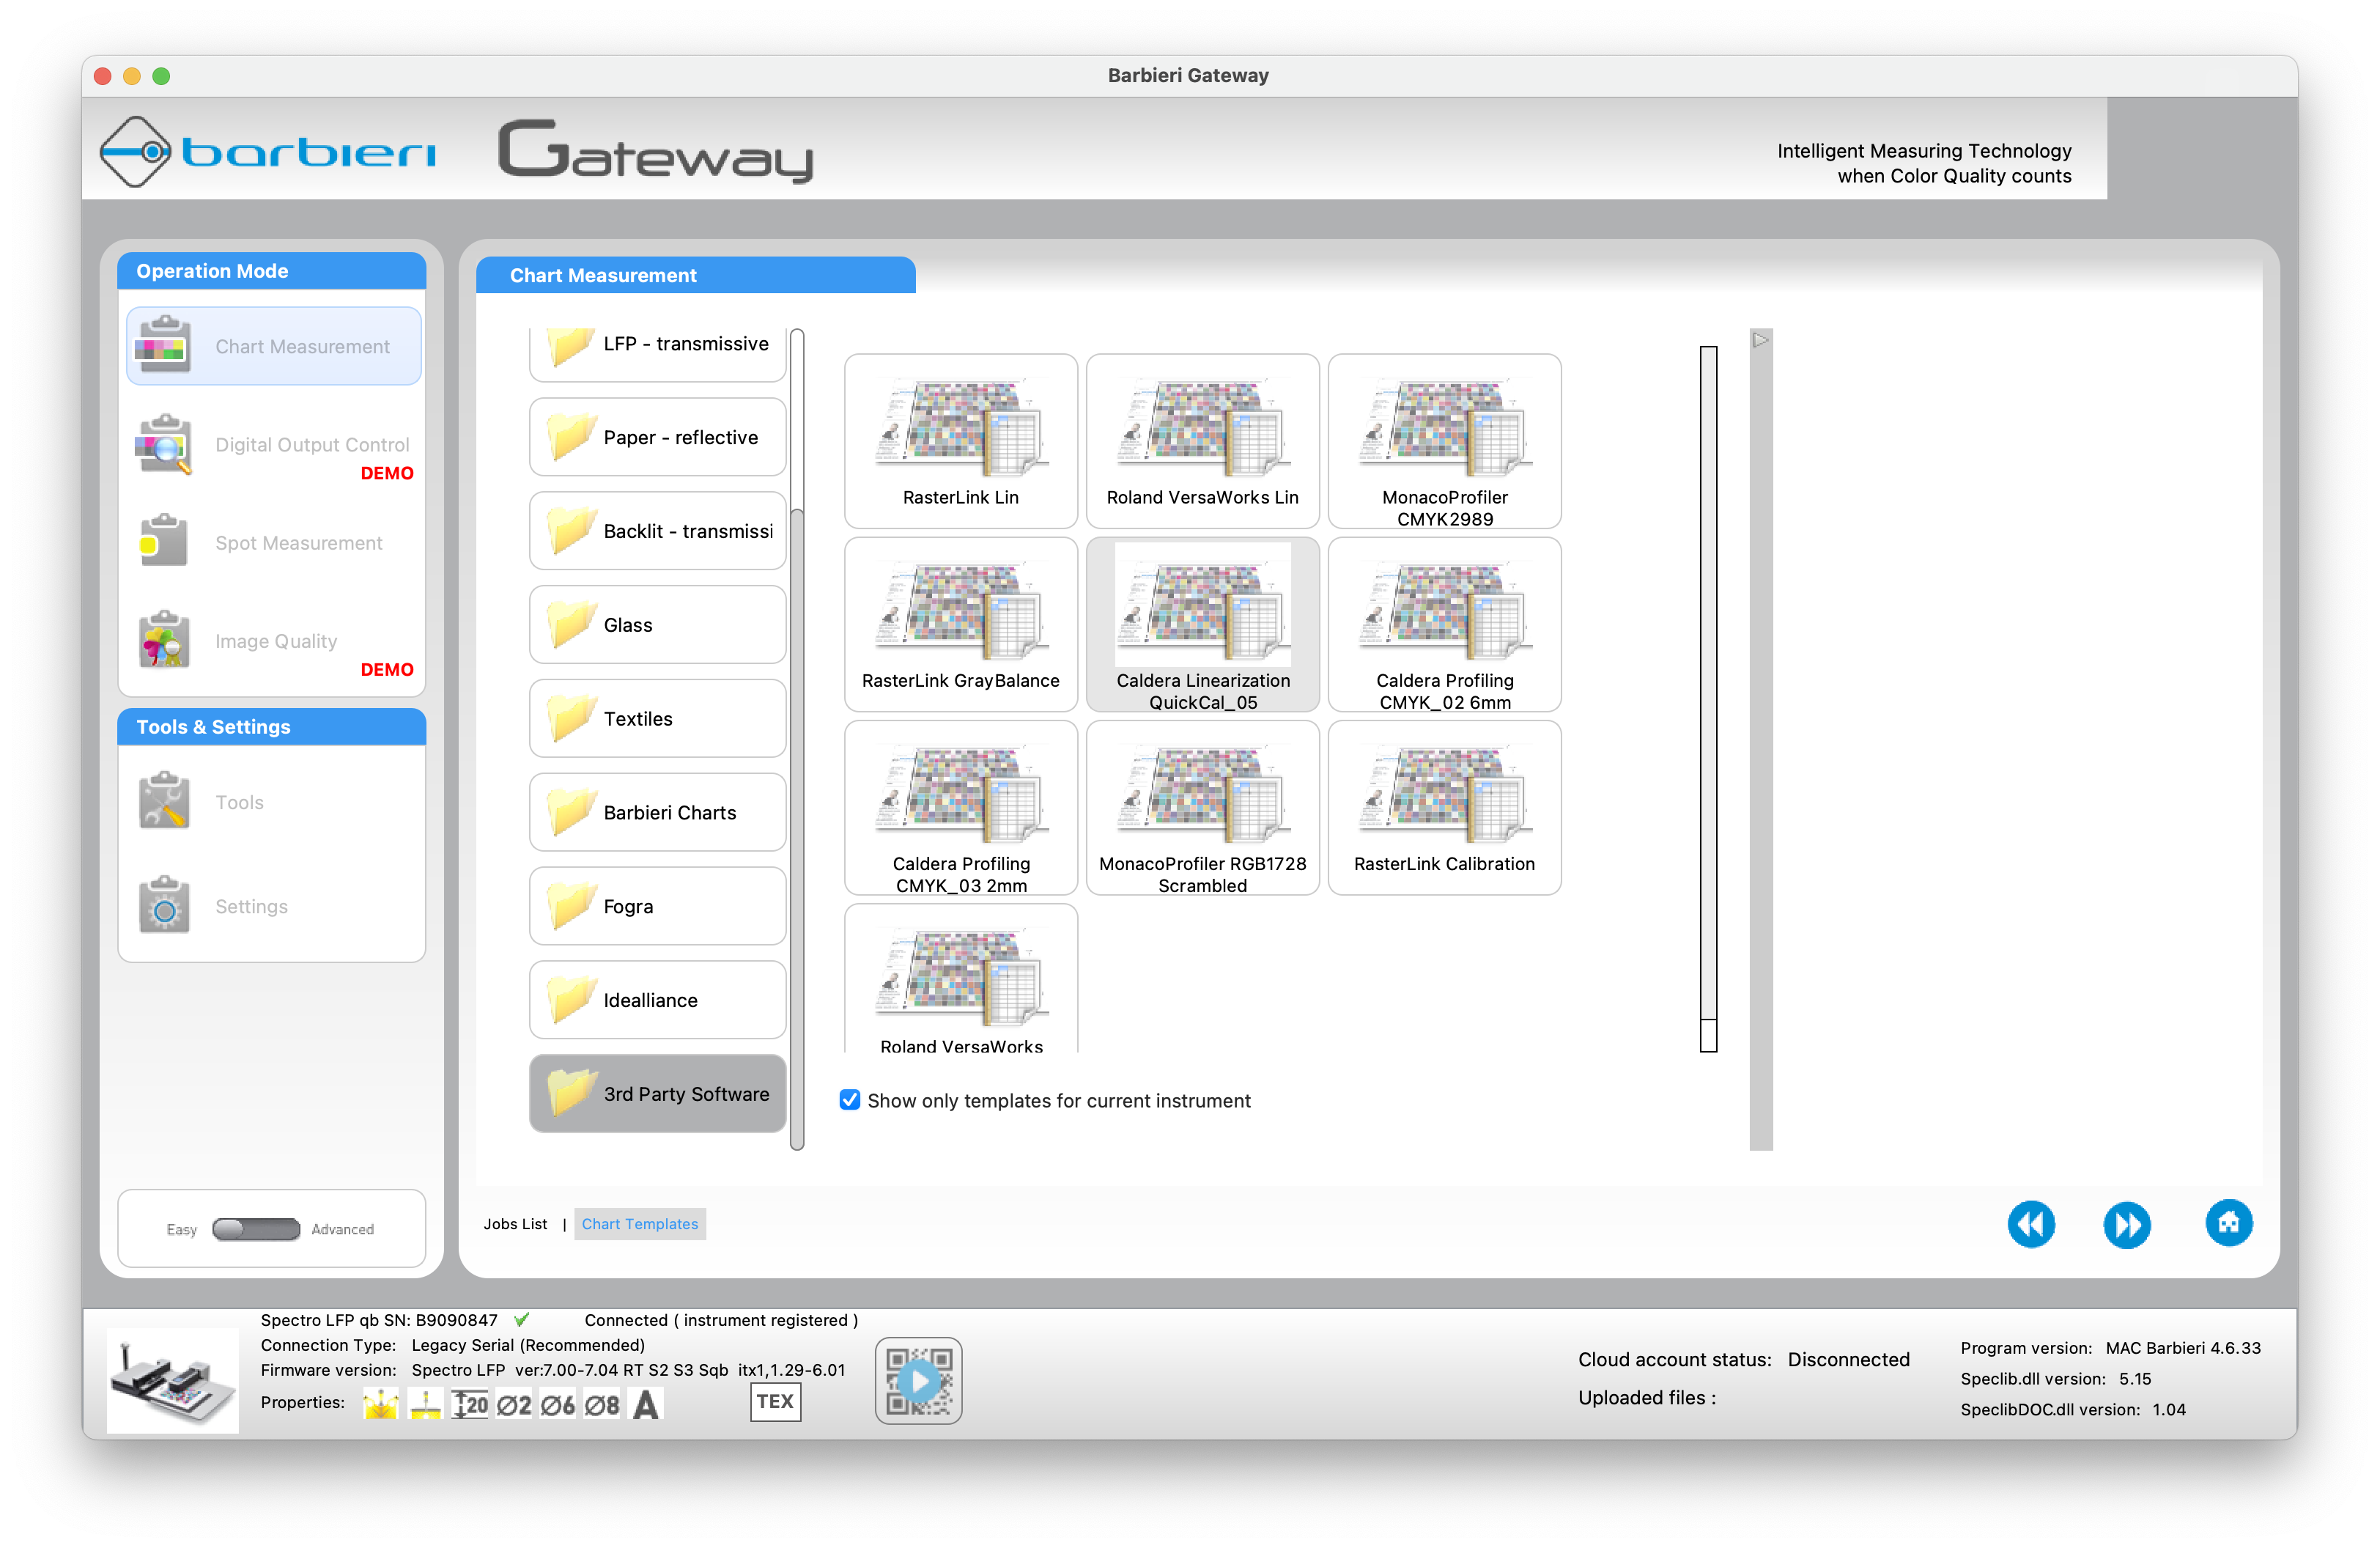
Task: Open the Tools section icon
Action: coord(163,801)
